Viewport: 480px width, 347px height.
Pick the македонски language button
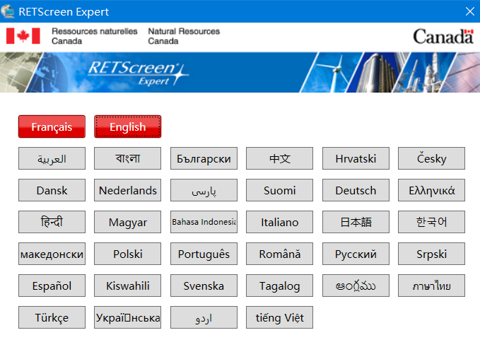click(52, 254)
